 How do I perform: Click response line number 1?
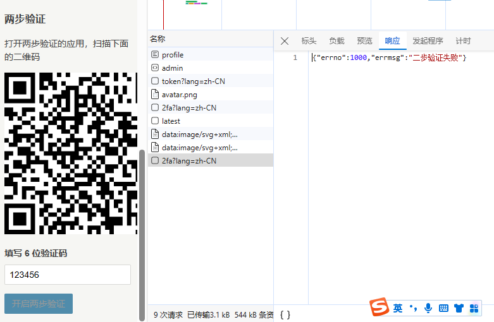pos(295,57)
